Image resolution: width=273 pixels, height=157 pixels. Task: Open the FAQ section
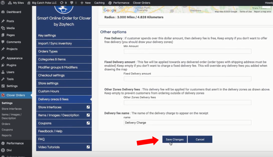(x=64, y=139)
